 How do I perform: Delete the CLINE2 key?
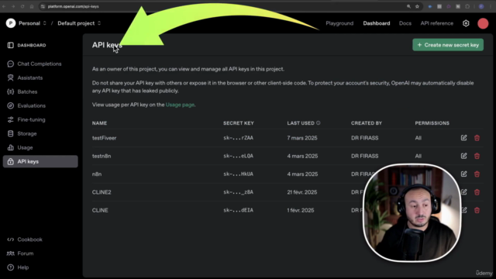pyautogui.click(x=477, y=192)
